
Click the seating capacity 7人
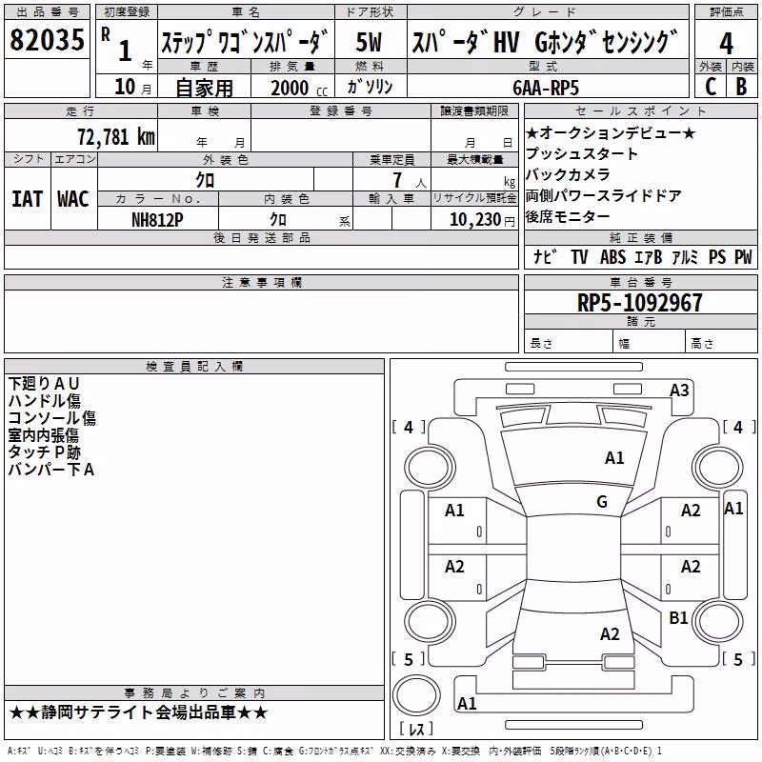coord(410,181)
